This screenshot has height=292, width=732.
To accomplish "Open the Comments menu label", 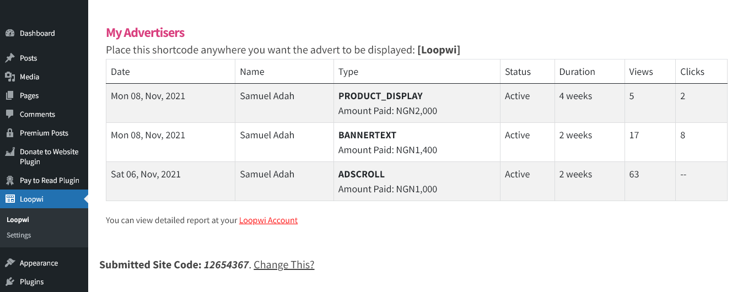I will 37,114.
